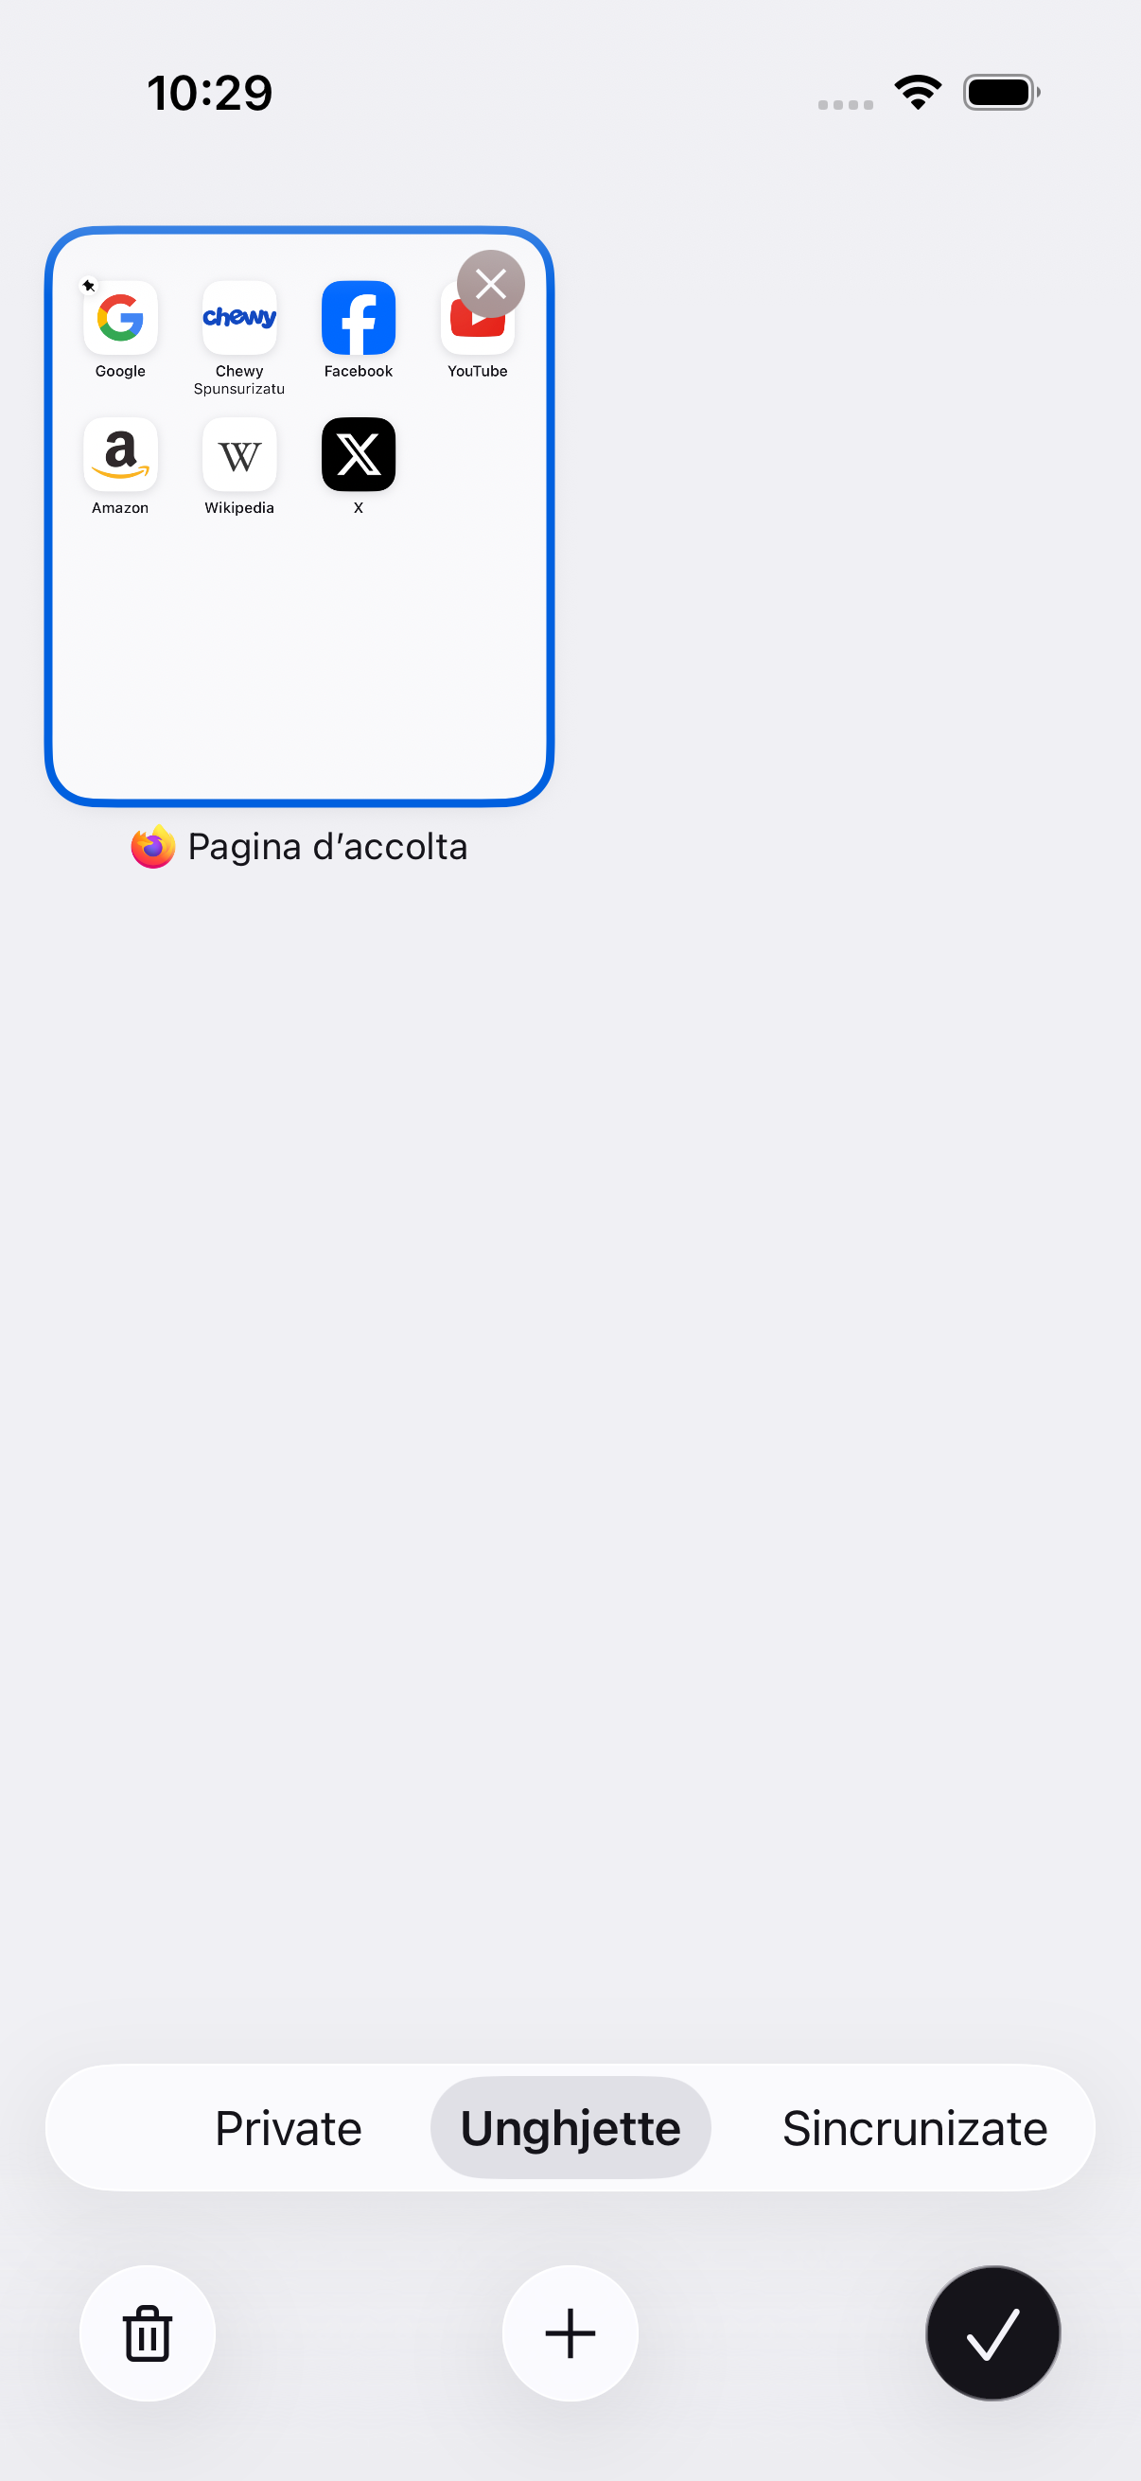Viewport: 1141px width, 2481px height.
Task: Tap the battery status indicator
Action: tap(1001, 93)
